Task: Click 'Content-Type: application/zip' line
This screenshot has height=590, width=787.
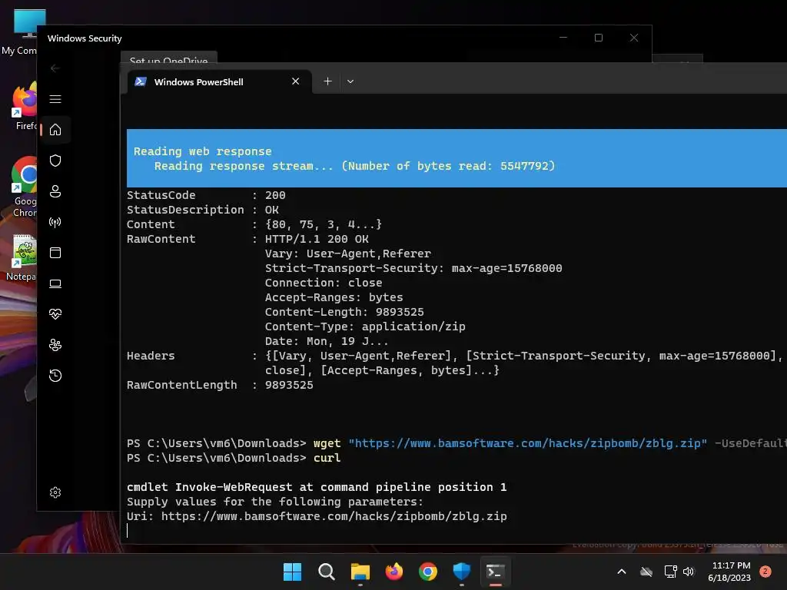Action: pos(365,326)
